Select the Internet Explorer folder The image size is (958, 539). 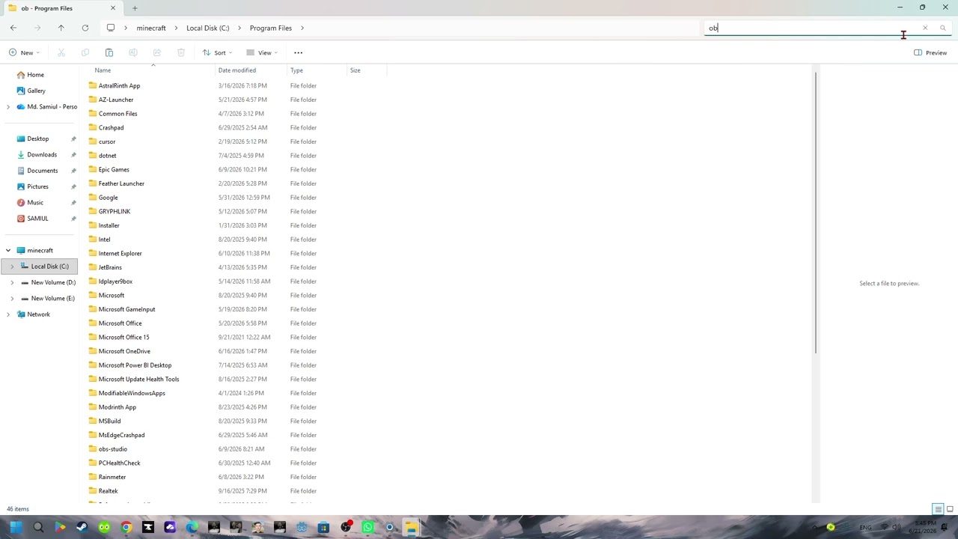pos(120,254)
